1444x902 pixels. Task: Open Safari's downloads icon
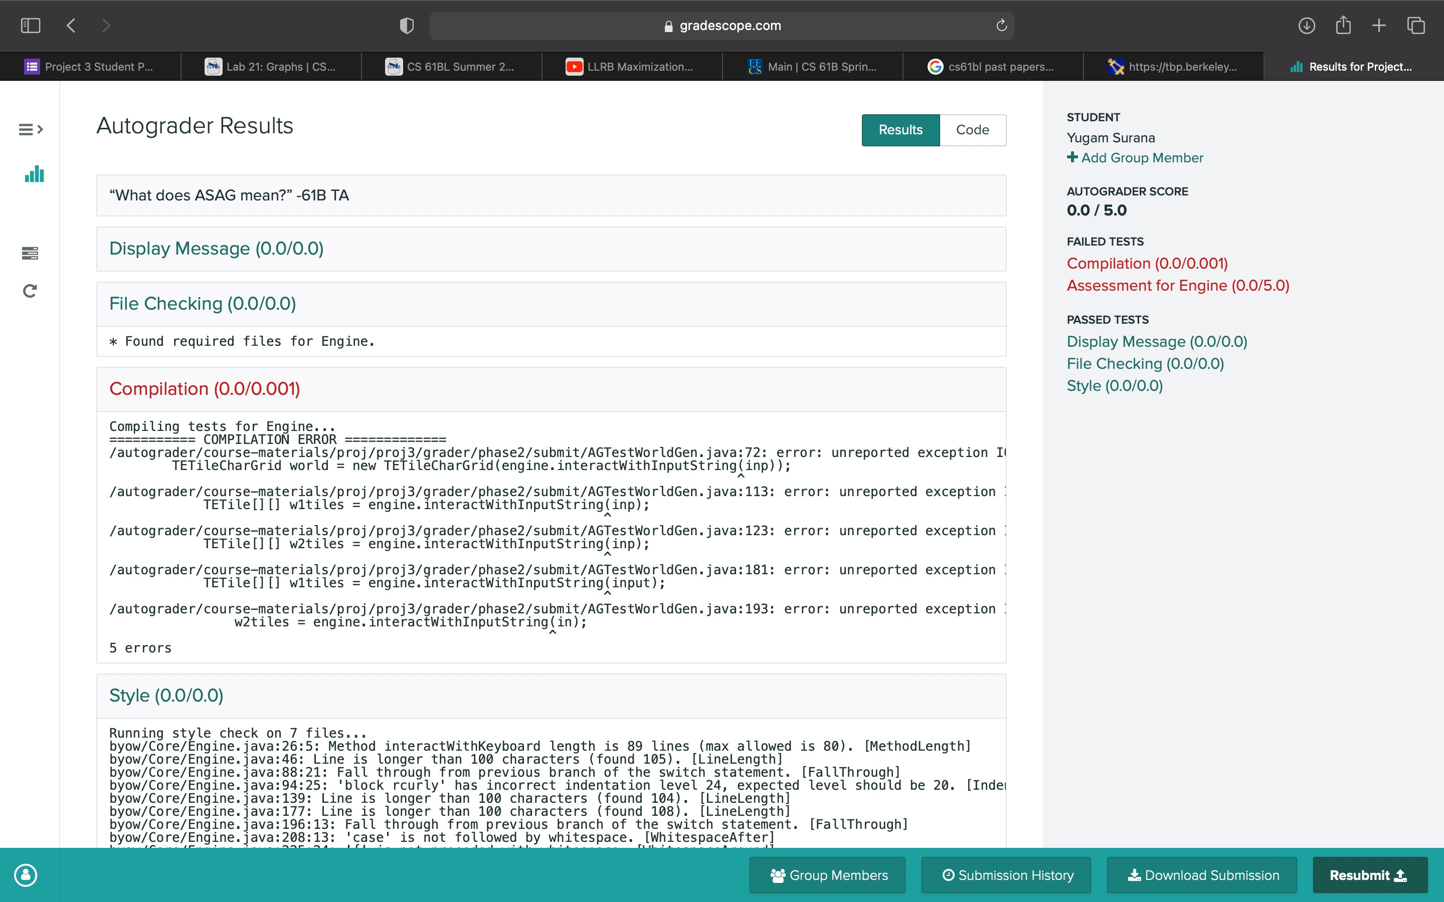click(x=1306, y=26)
